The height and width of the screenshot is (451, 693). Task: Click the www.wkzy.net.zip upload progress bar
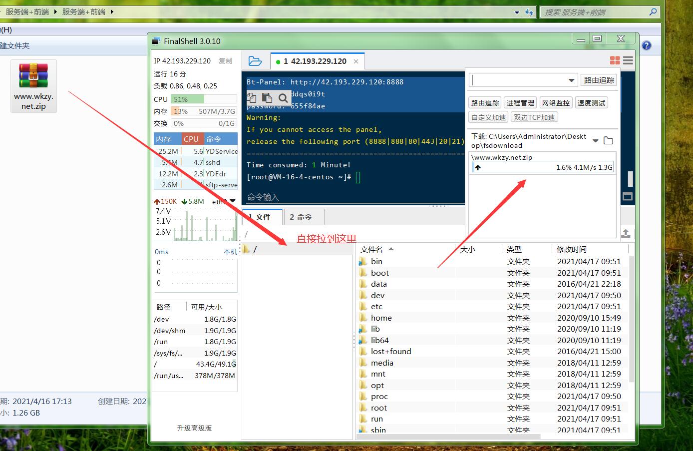(542, 167)
